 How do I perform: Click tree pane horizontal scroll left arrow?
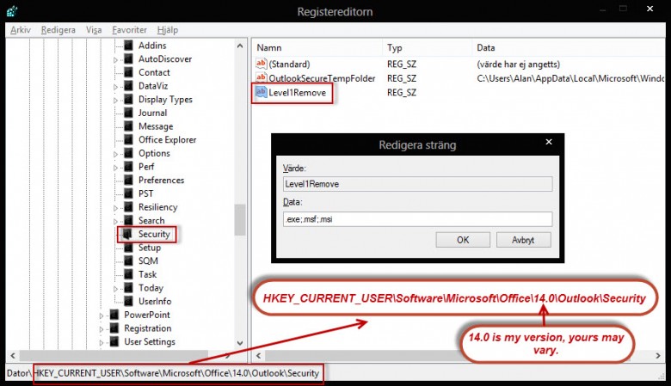click(x=13, y=356)
